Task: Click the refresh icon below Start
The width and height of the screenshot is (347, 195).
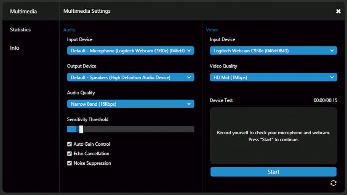Action: [x=333, y=183]
